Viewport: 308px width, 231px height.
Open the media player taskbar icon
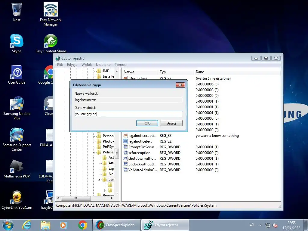click(x=64, y=225)
